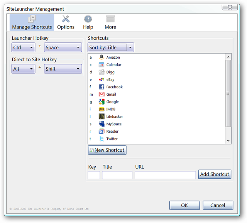This screenshot has height=223, width=247.
Task: Click the shortcuts list scrollbar thumb
Action: pos(228,93)
